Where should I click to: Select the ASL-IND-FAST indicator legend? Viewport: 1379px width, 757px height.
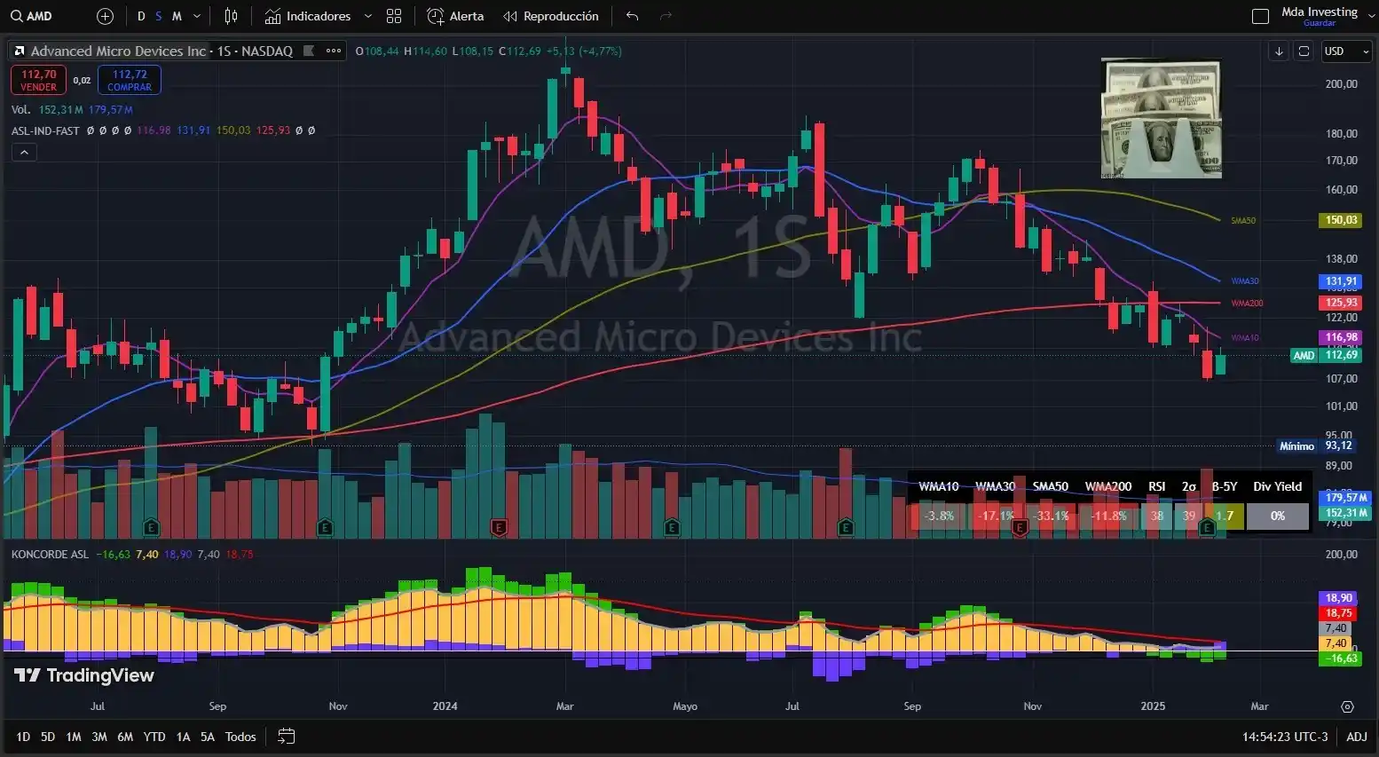(x=45, y=130)
